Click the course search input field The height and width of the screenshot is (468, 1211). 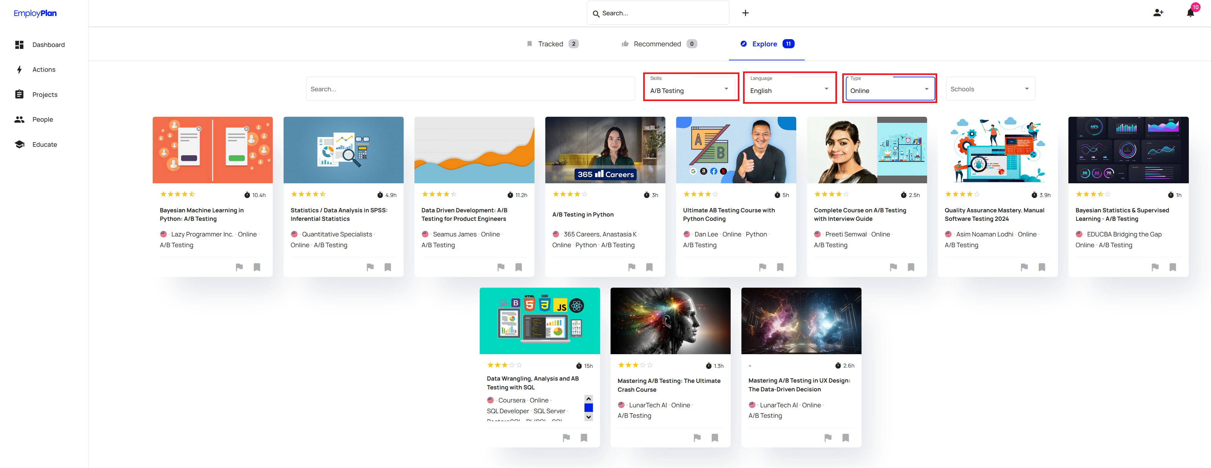(x=470, y=89)
